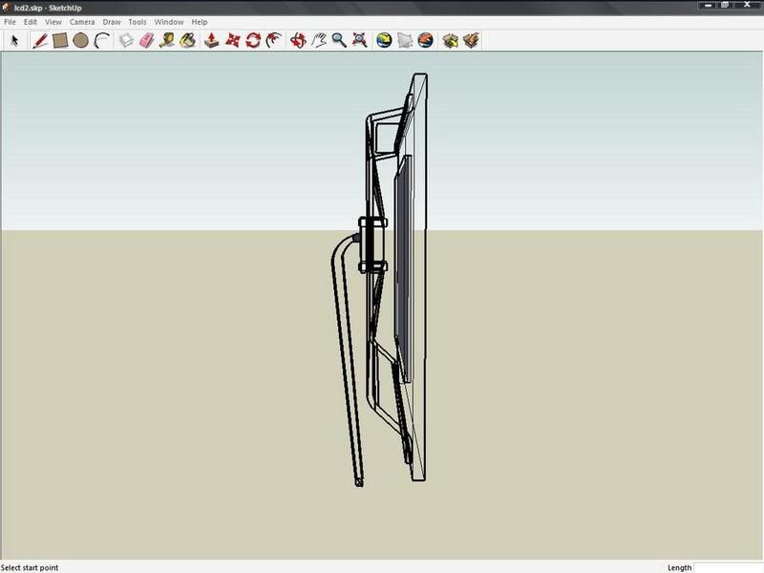Image resolution: width=764 pixels, height=573 pixels.
Task: Activate the Circle tool
Action: point(81,40)
